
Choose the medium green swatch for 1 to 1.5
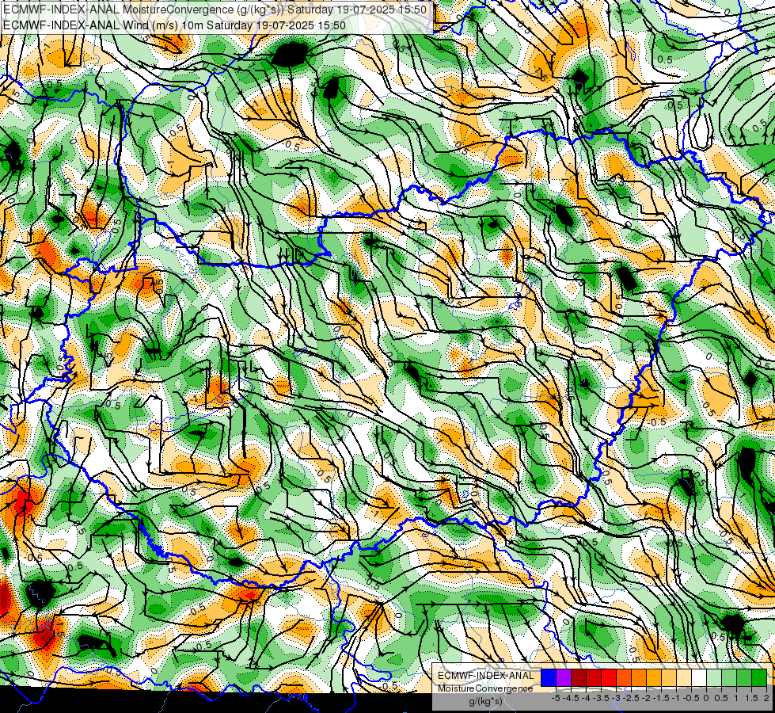[744, 678]
